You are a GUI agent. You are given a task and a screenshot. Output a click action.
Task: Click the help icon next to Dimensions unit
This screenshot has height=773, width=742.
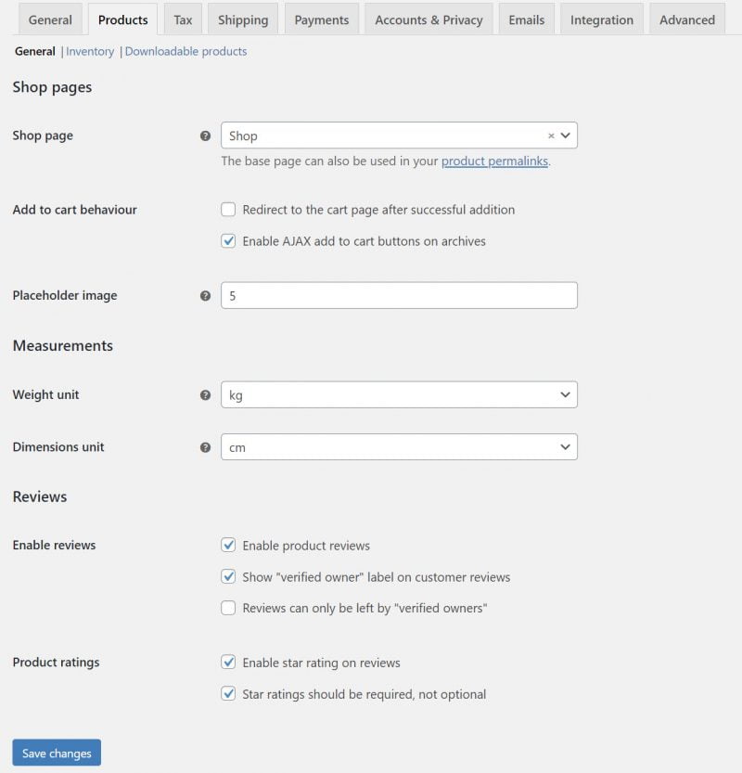pos(205,447)
